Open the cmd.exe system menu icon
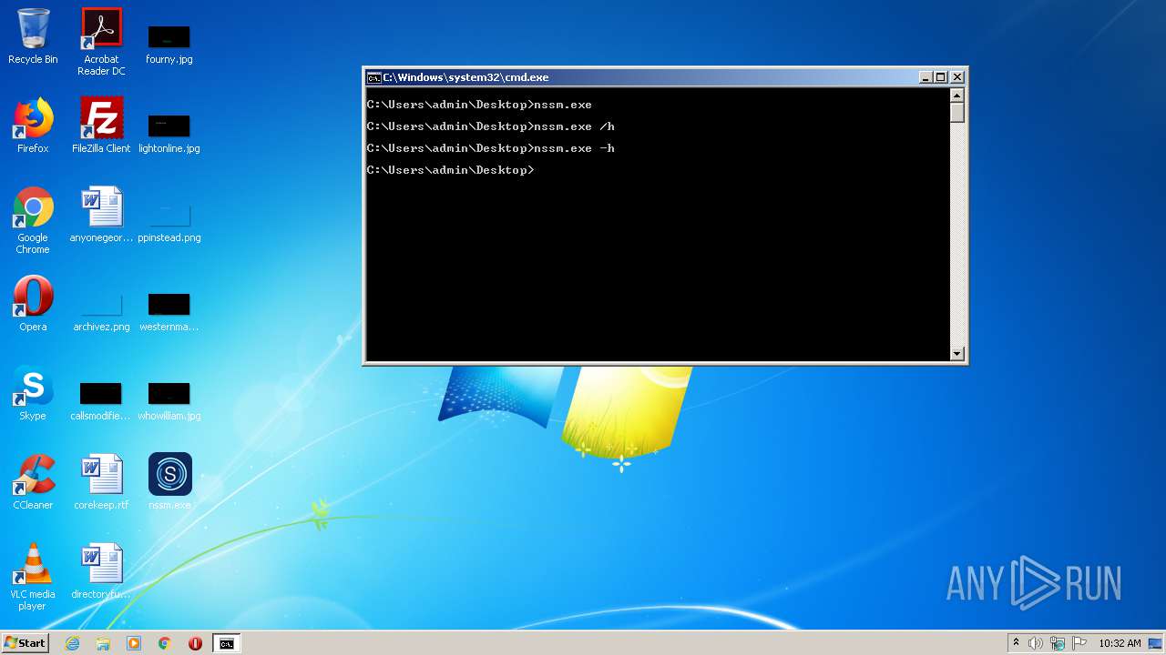Viewport: 1166px width, 655px height. click(x=373, y=77)
